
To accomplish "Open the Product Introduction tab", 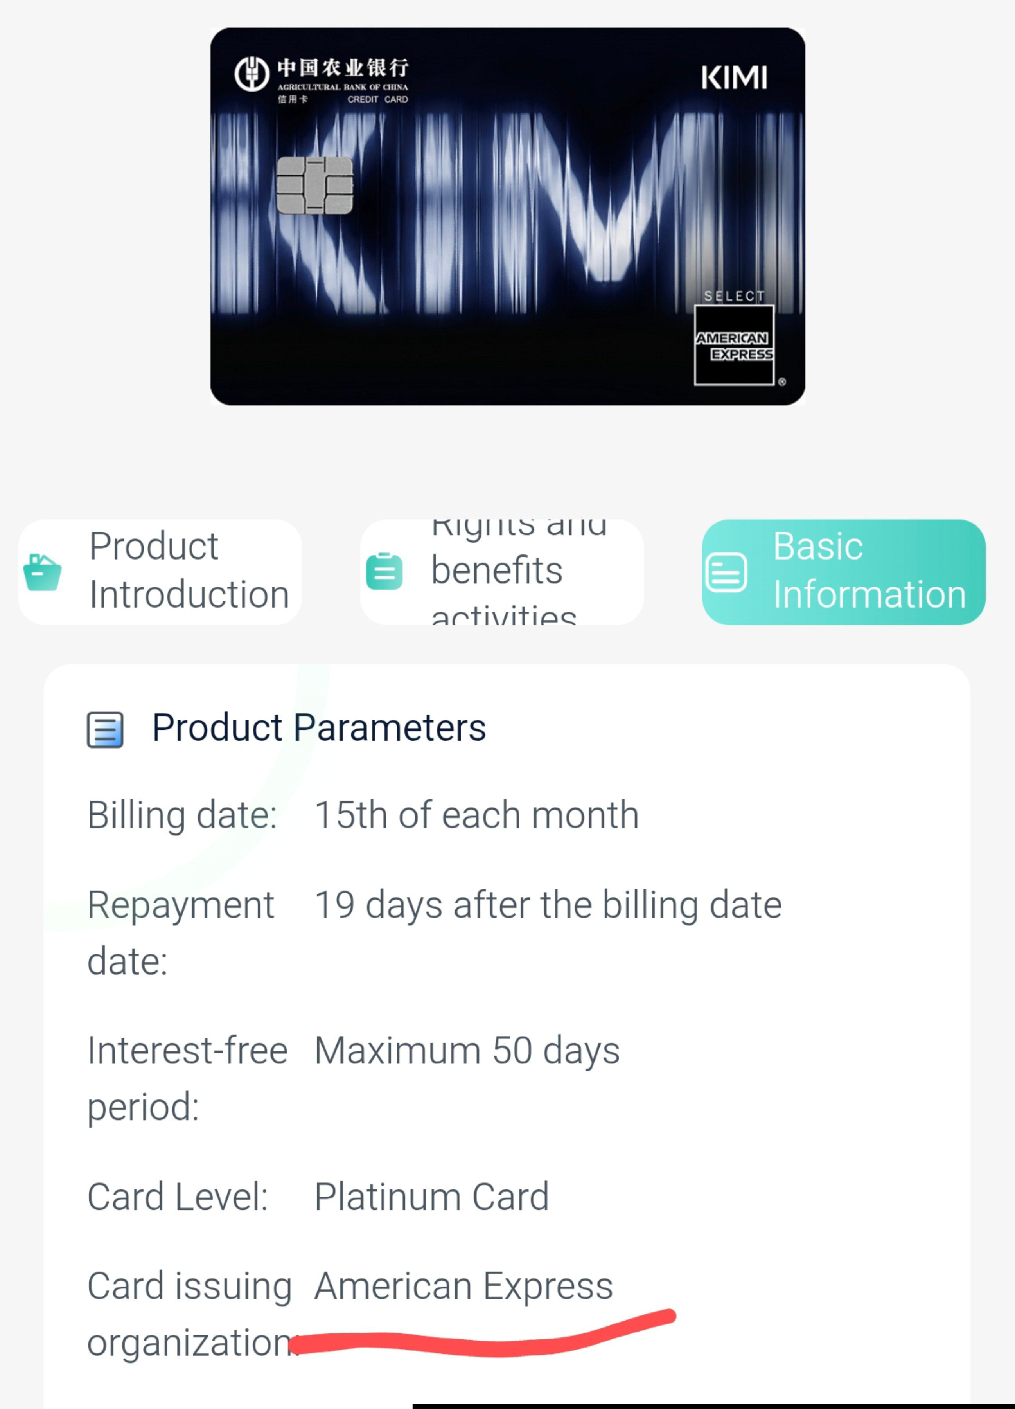I will tap(160, 572).
